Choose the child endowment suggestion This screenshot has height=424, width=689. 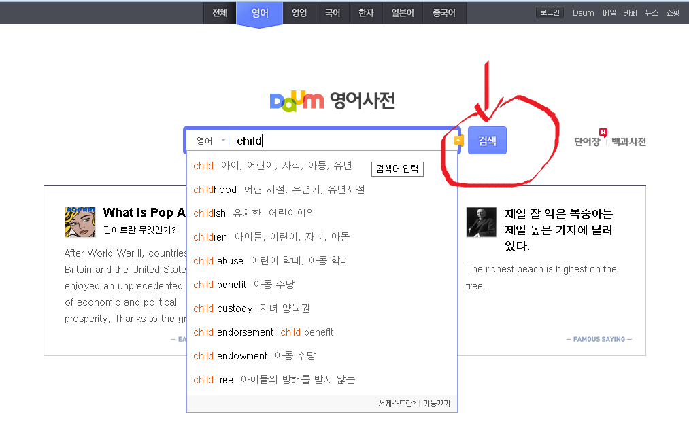pyautogui.click(x=322, y=355)
